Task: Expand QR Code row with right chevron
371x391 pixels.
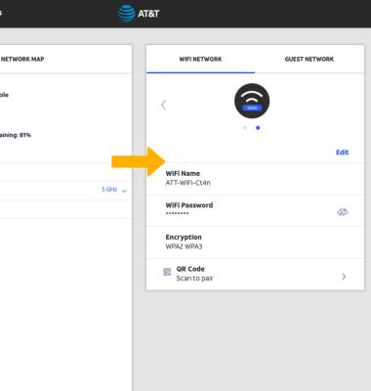Action: 344,277
